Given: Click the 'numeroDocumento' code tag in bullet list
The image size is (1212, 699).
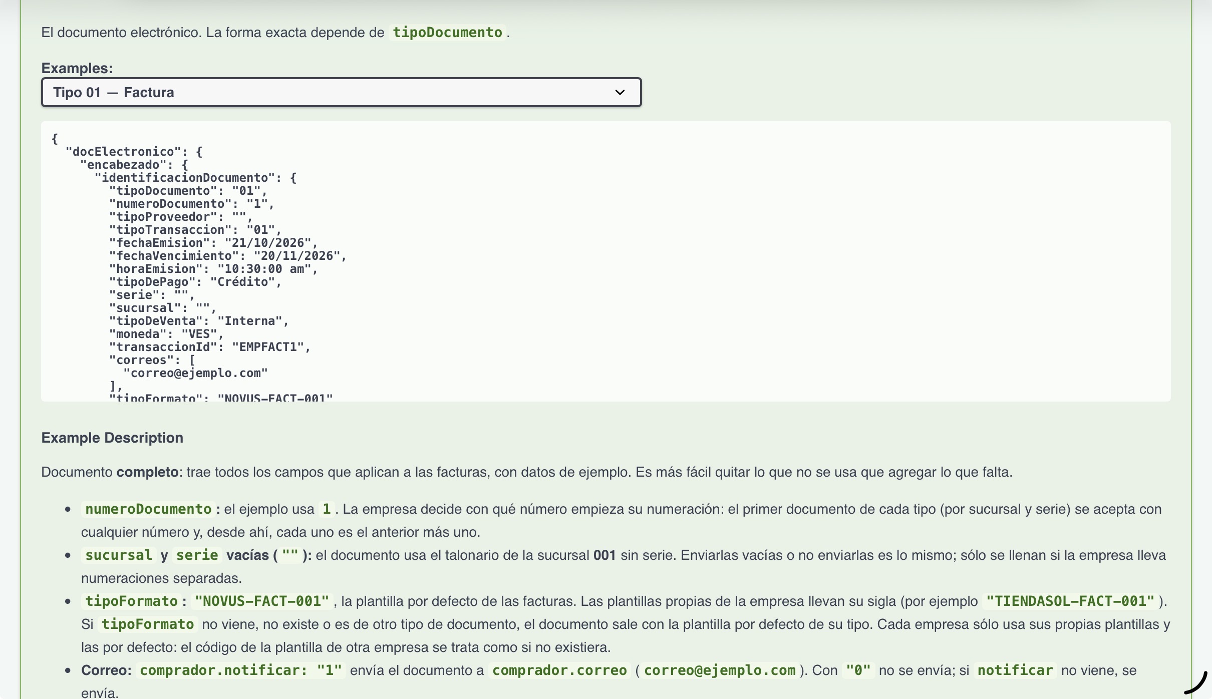Looking at the screenshot, I should click(x=148, y=509).
